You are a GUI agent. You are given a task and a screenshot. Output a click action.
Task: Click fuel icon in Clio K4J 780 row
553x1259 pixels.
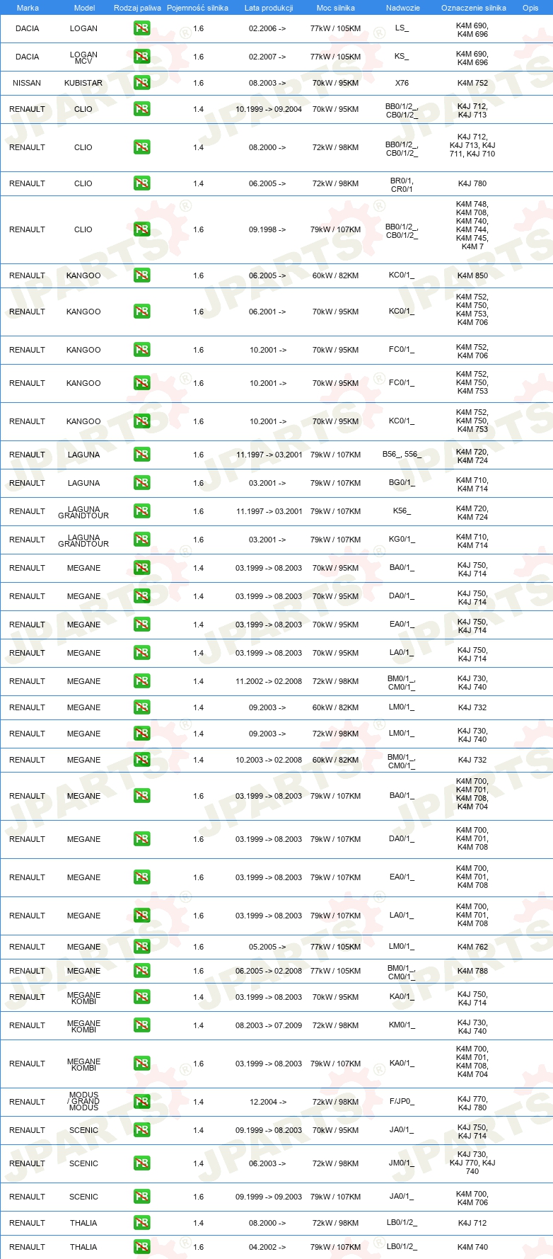tap(141, 184)
